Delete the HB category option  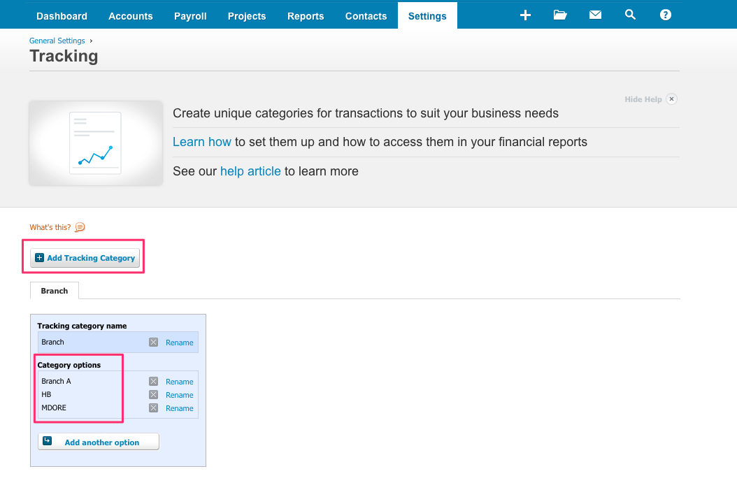(153, 395)
